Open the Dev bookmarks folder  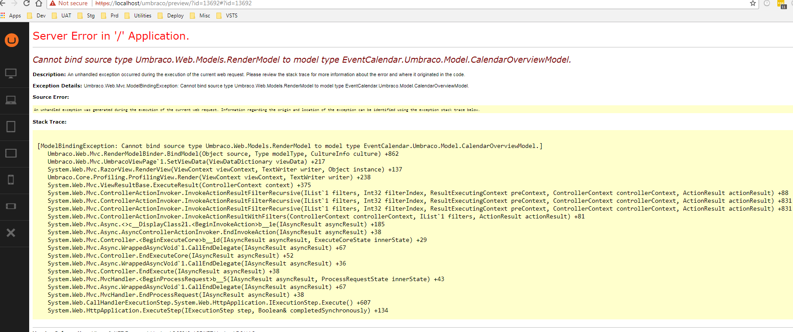pos(36,16)
